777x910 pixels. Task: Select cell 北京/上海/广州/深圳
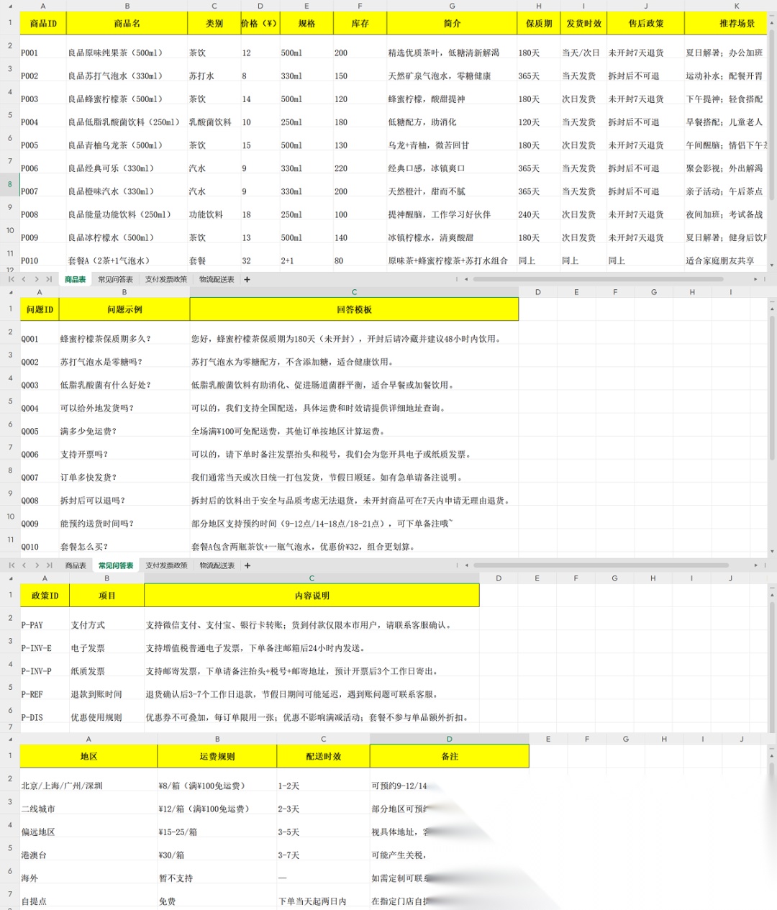[x=88, y=781]
